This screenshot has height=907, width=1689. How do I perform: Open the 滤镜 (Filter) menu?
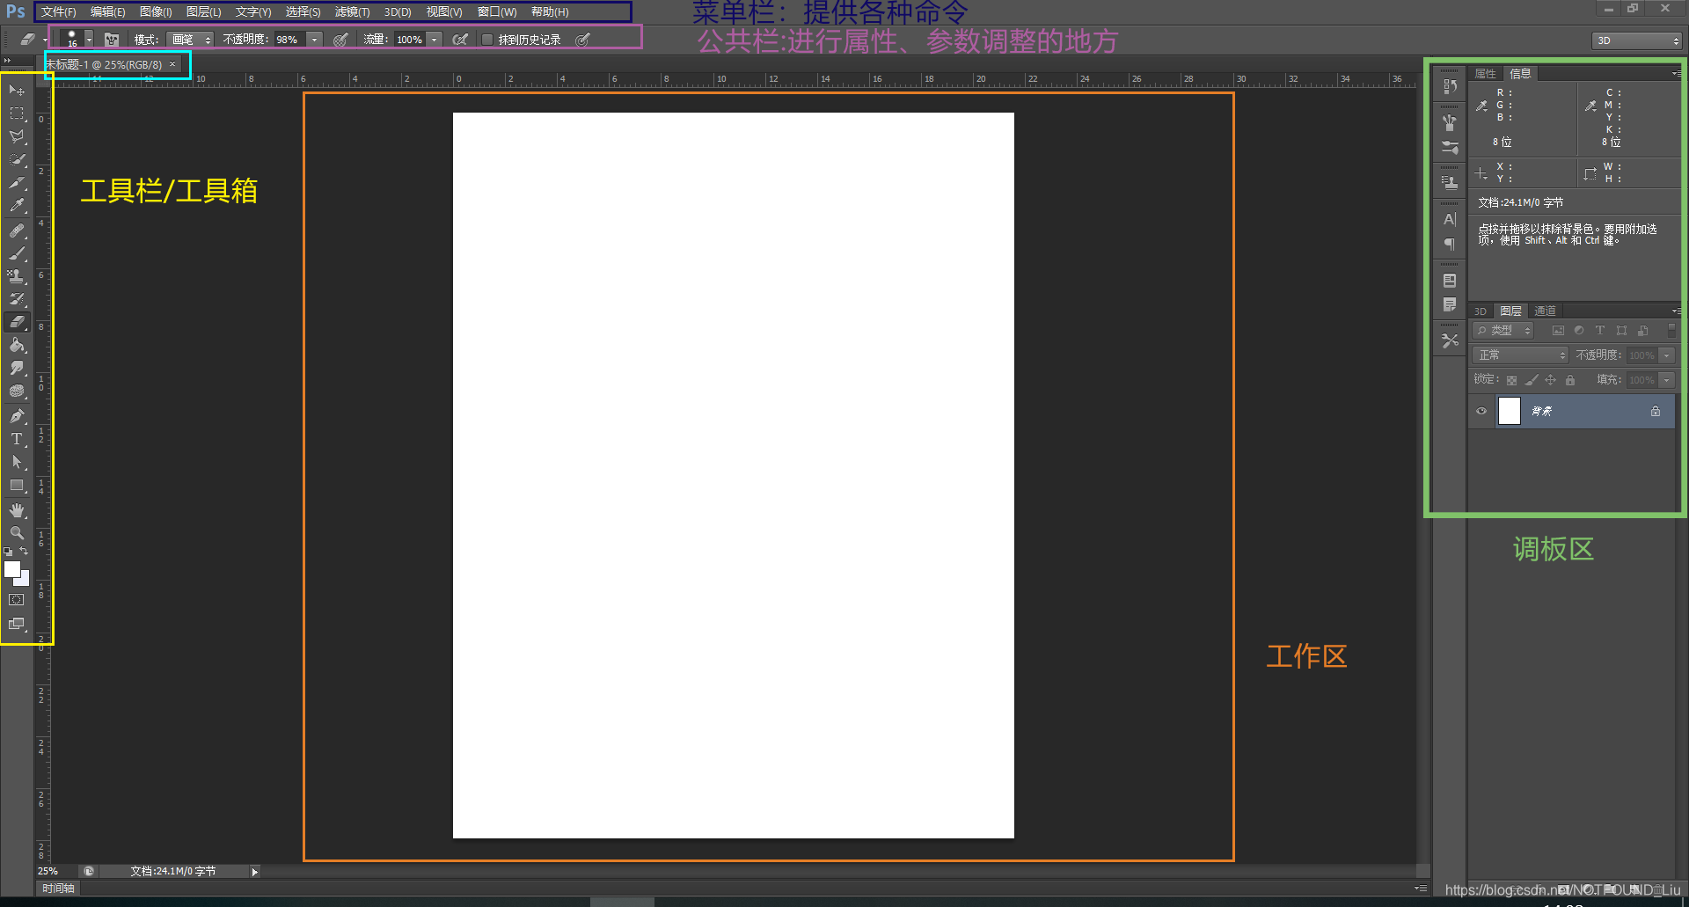click(352, 12)
